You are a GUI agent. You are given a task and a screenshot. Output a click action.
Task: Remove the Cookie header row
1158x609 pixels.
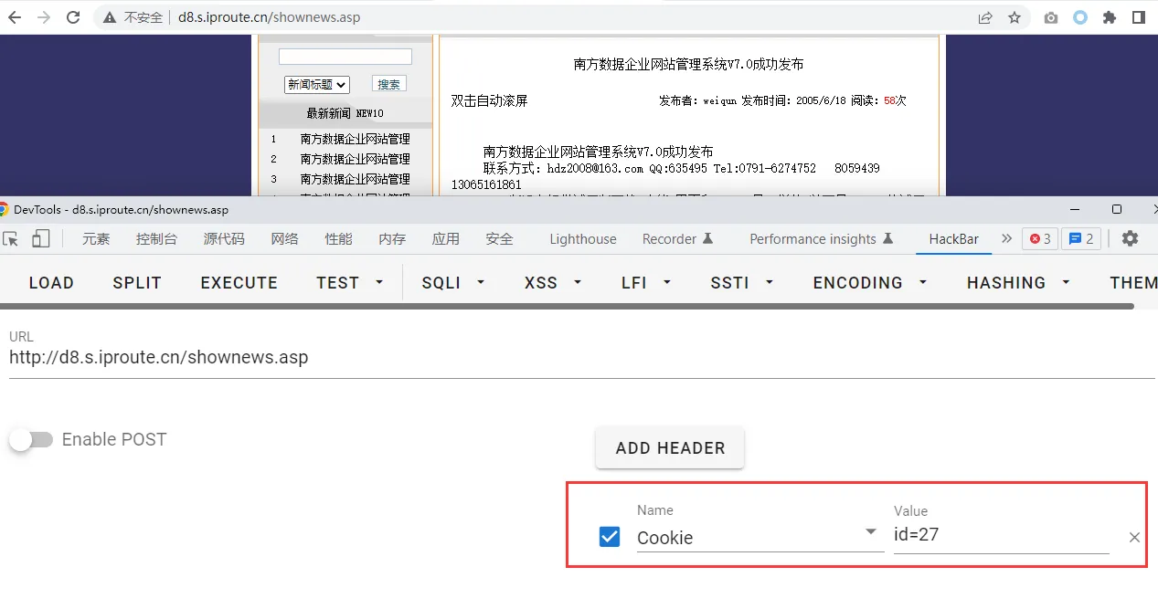[x=1134, y=538]
